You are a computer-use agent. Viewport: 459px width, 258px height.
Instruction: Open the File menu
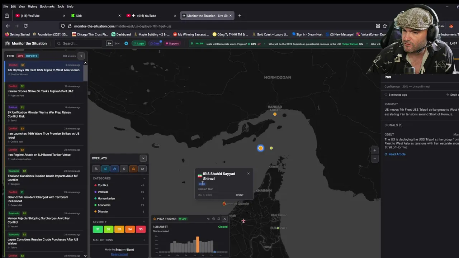tap(6, 6)
